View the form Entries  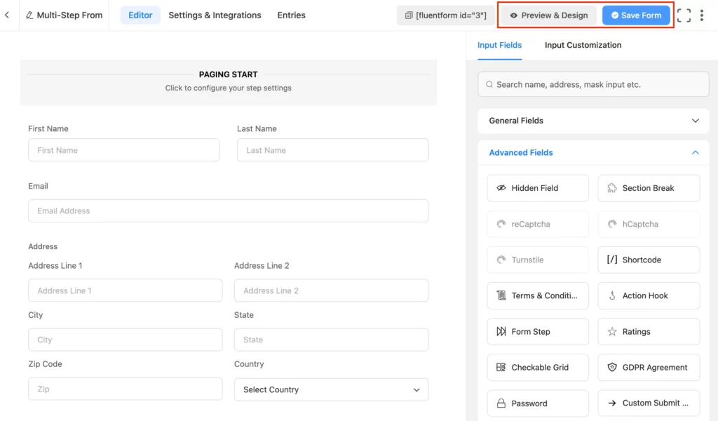(291, 15)
